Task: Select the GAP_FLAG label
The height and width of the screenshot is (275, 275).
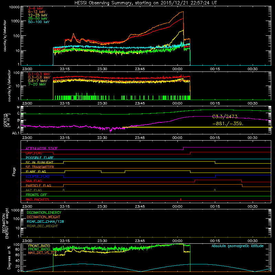Action: 34,153
